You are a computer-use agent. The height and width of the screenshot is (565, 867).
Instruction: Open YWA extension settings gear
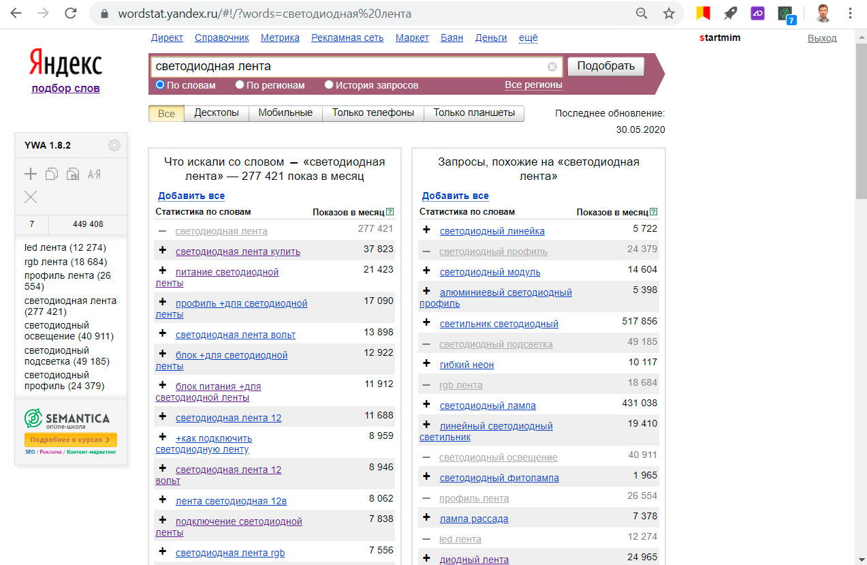coord(114,145)
